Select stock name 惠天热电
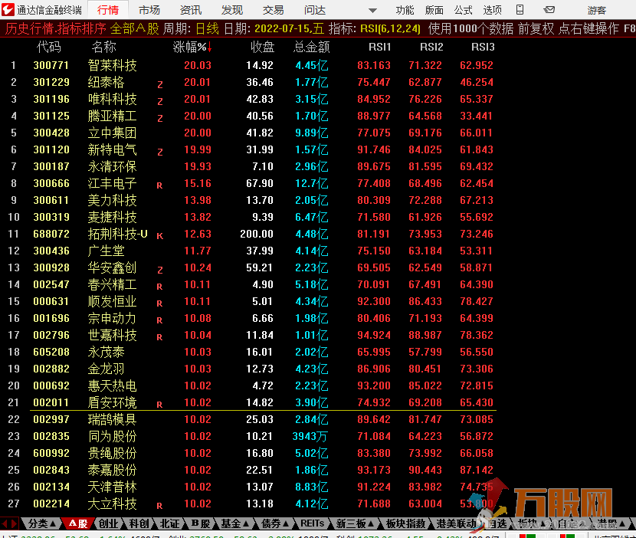The height and width of the screenshot is (538, 636). [x=113, y=385]
